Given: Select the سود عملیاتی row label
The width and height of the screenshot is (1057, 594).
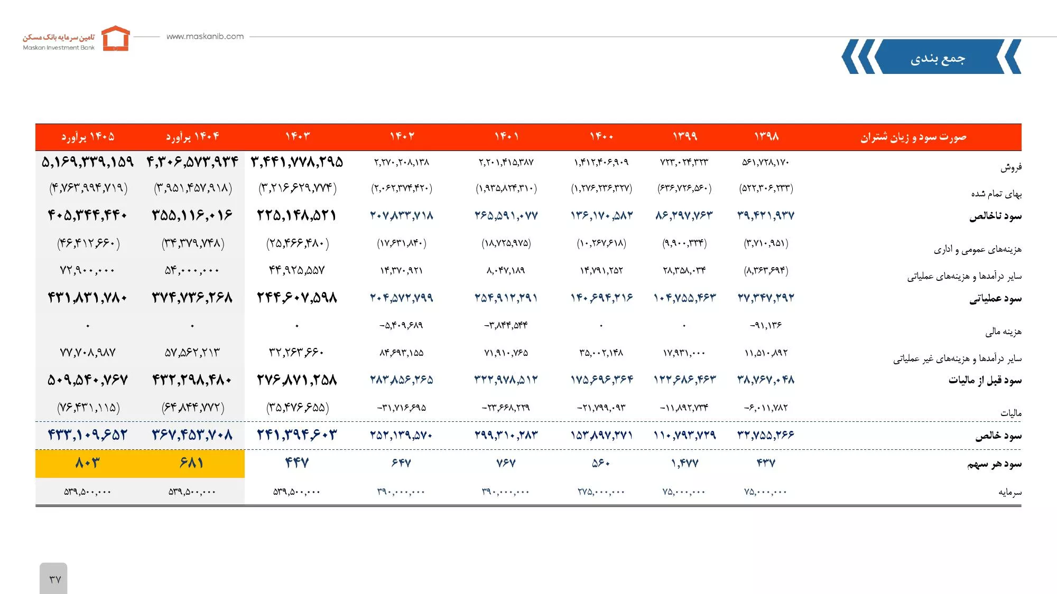Looking at the screenshot, I should point(995,299).
